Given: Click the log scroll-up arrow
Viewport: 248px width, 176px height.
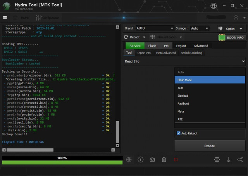Looking at the screenshot, I should point(117,27).
